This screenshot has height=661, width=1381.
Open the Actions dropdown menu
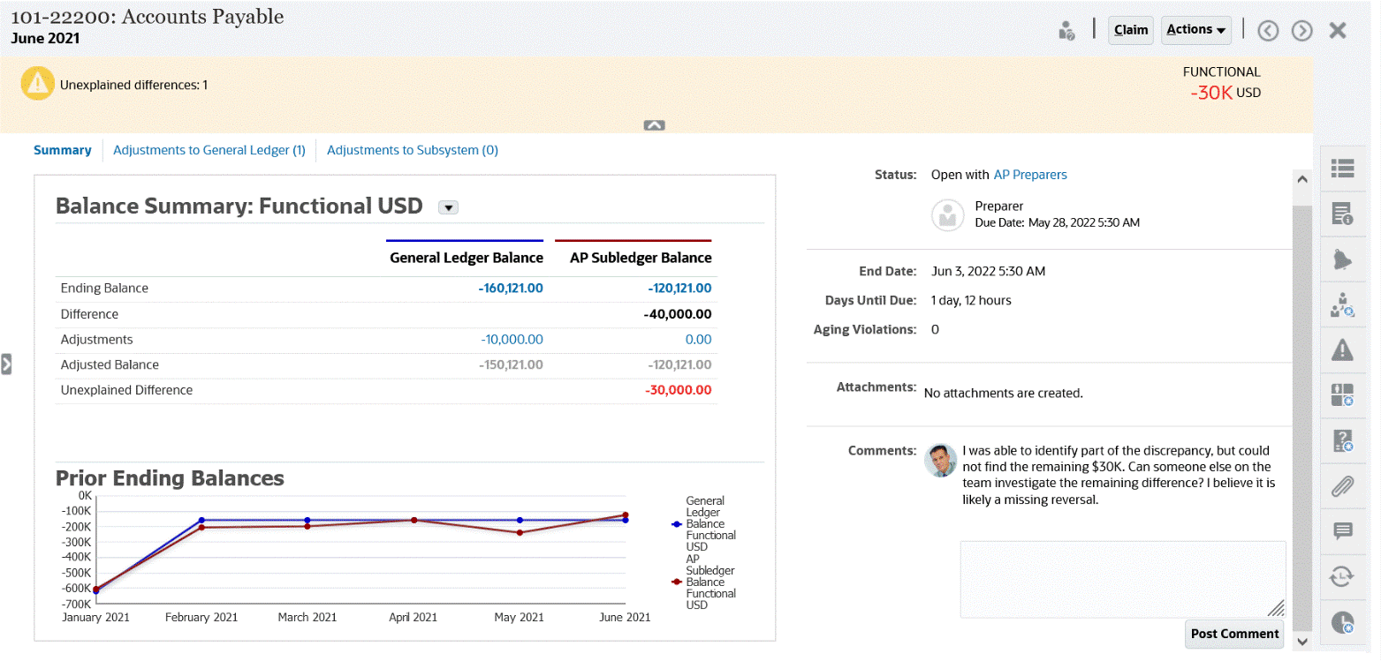pyautogui.click(x=1196, y=30)
